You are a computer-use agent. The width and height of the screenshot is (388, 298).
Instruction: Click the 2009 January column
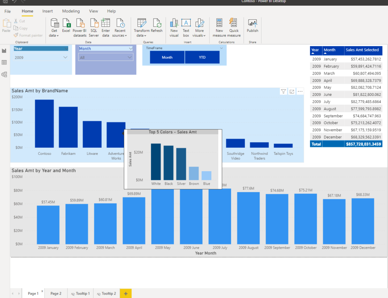point(48,225)
